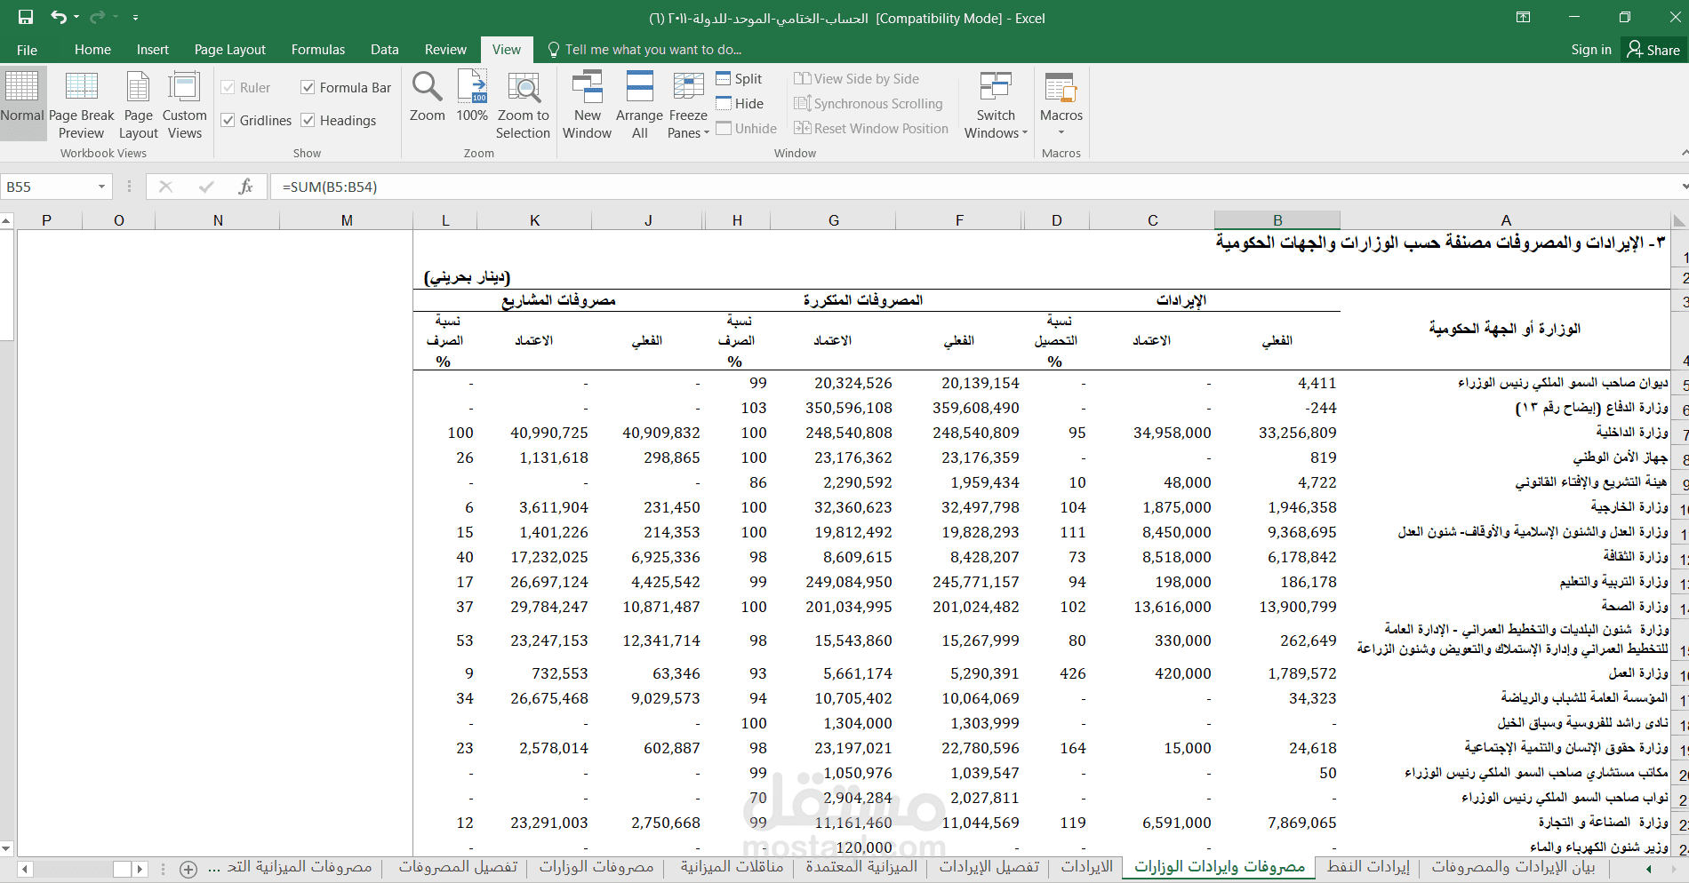Select the الايرادات sheet tab
1689x883 pixels.
(x=1086, y=867)
